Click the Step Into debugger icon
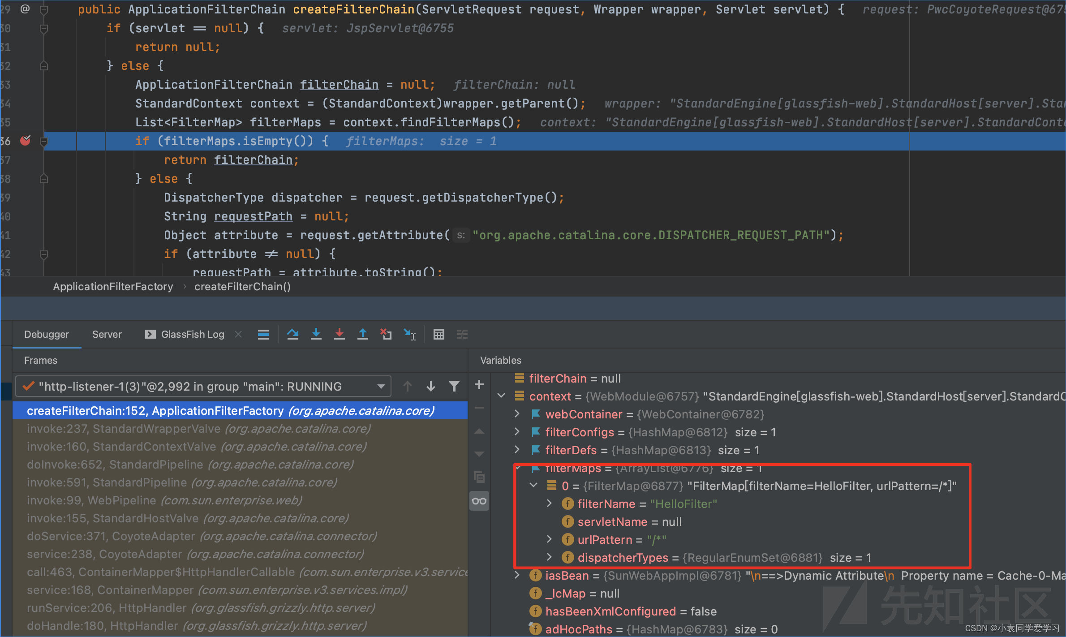 (x=316, y=334)
